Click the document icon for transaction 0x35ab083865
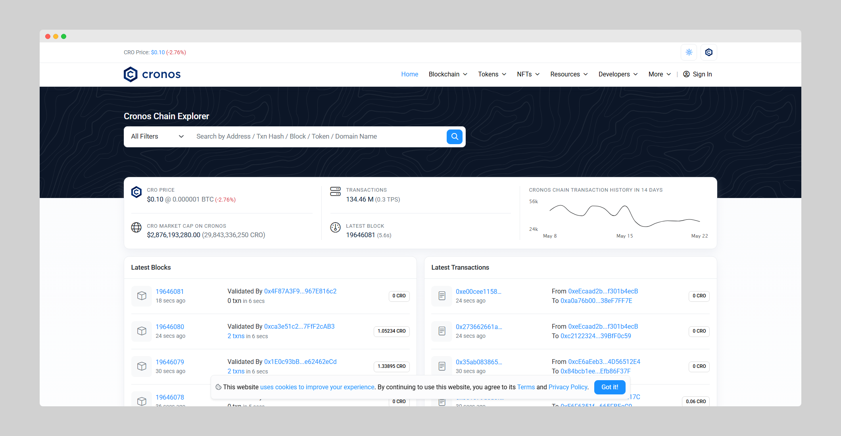Screen dimensions: 841x436 (442, 366)
